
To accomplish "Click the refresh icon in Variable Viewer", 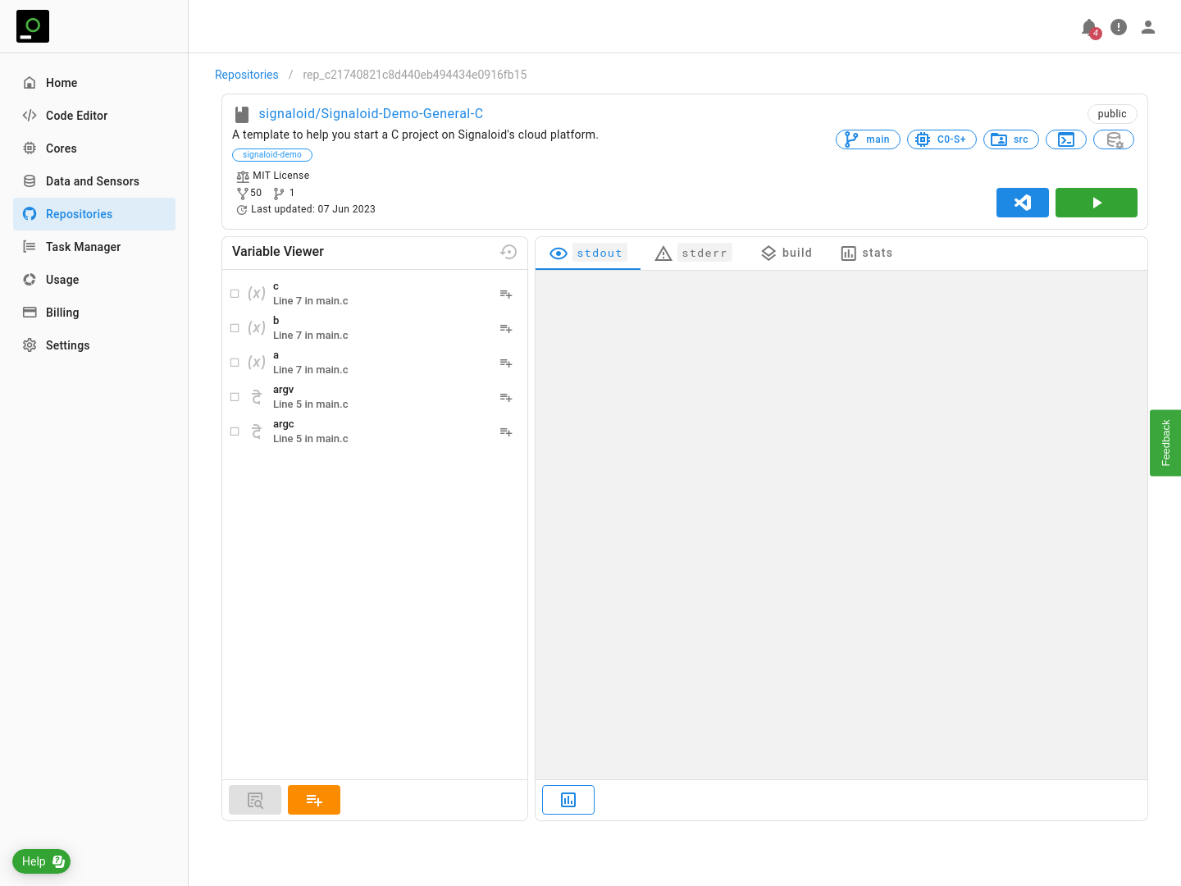I will pyautogui.click(x=508, y=252).
